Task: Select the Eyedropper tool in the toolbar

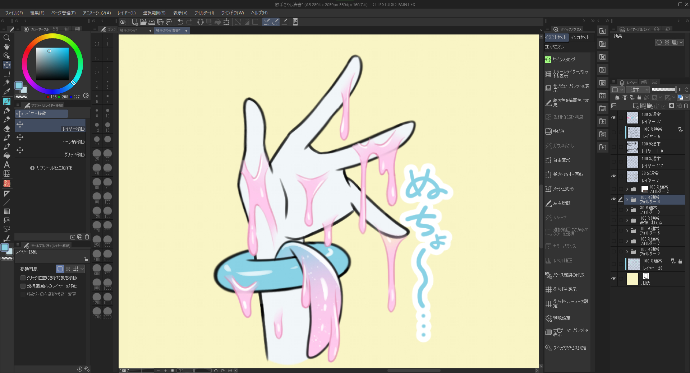Action: pyautogui.click(x=6, y=92)
